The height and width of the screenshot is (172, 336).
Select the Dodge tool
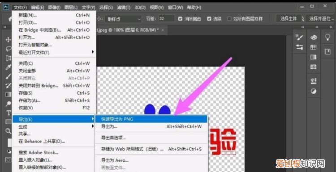(8, 104)
